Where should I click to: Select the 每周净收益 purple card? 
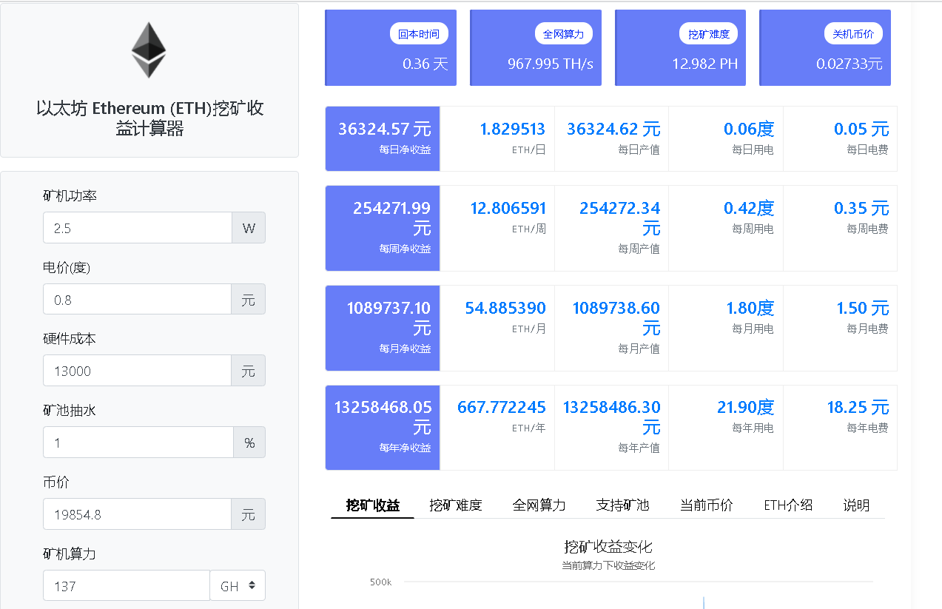tap(382, 228)
